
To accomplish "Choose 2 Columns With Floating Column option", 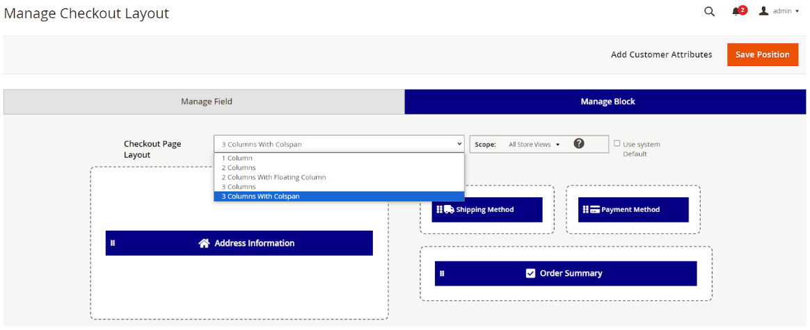I will [x=273, y=177].
